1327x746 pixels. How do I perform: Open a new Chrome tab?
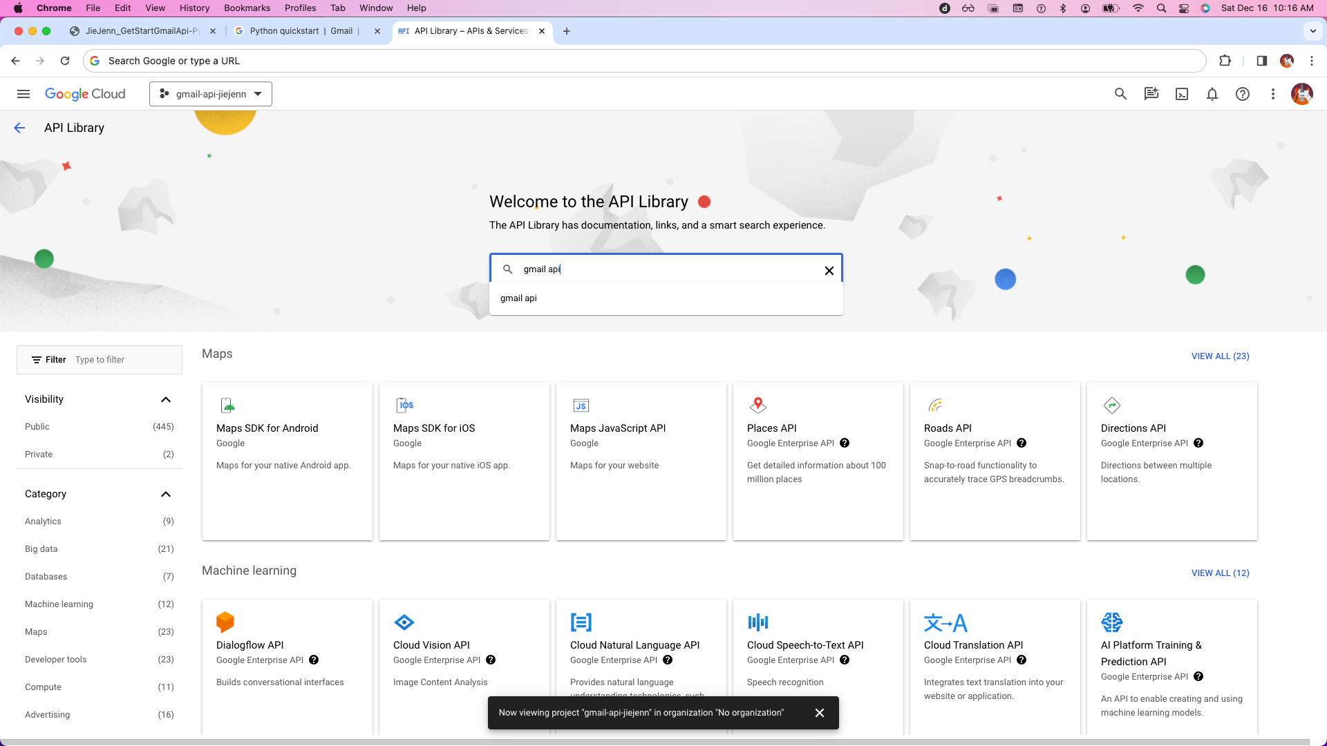(x=567, y=31)
